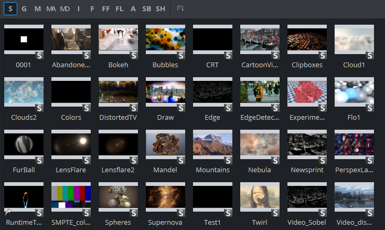The image size is (385, 230).
Task: Click the SB filter button
Action: coord(146,8)
